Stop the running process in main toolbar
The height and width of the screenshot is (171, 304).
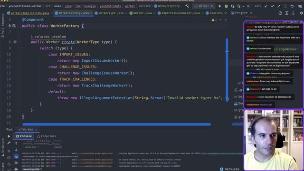coord(248,6)
